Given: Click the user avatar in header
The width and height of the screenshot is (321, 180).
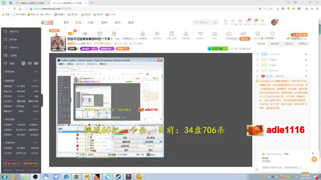Looking at the screenshot, I should pos(274,22).
